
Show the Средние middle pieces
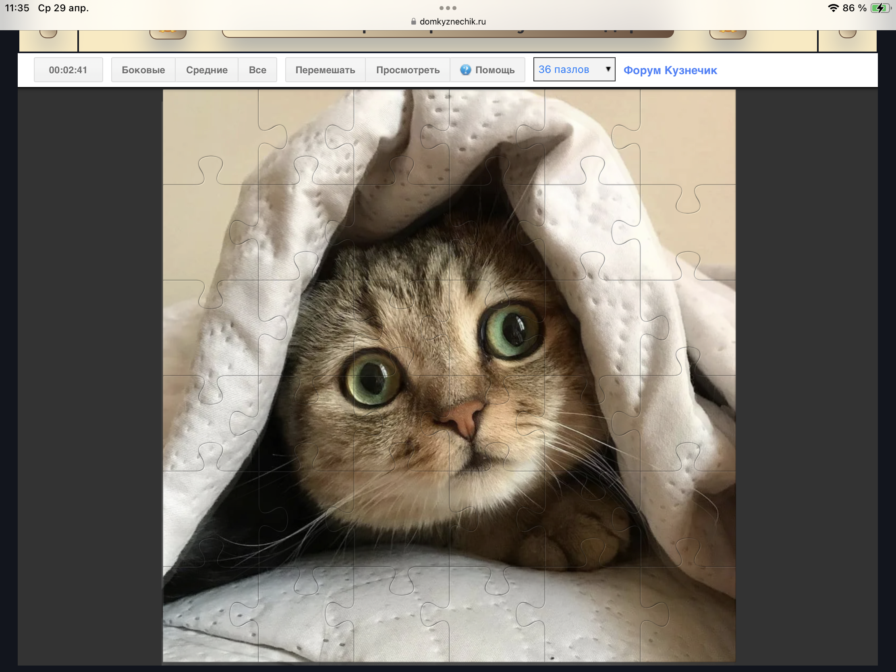207,70
